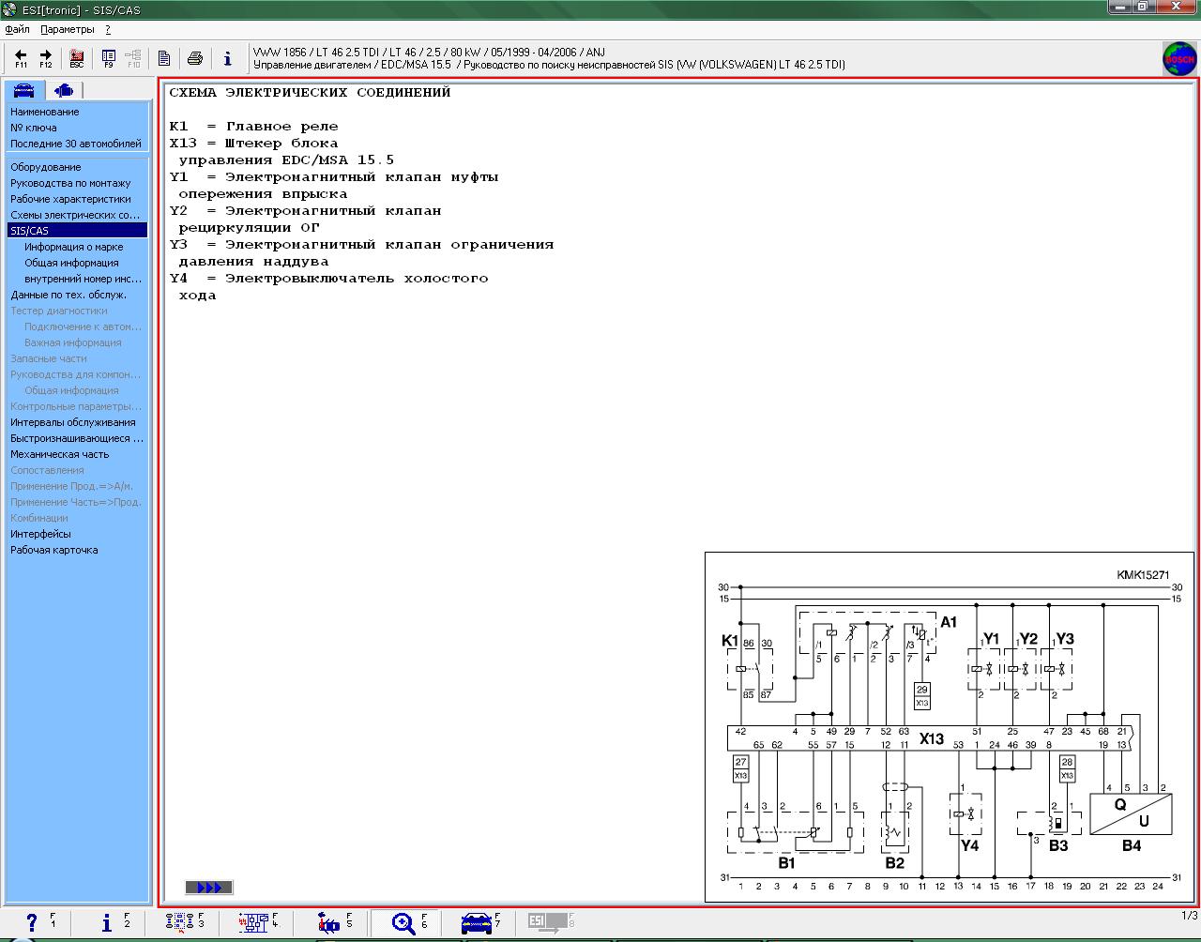
Task: Click the Bosch globe logo
Action: pyautogui.click(x=1179, y=58)
